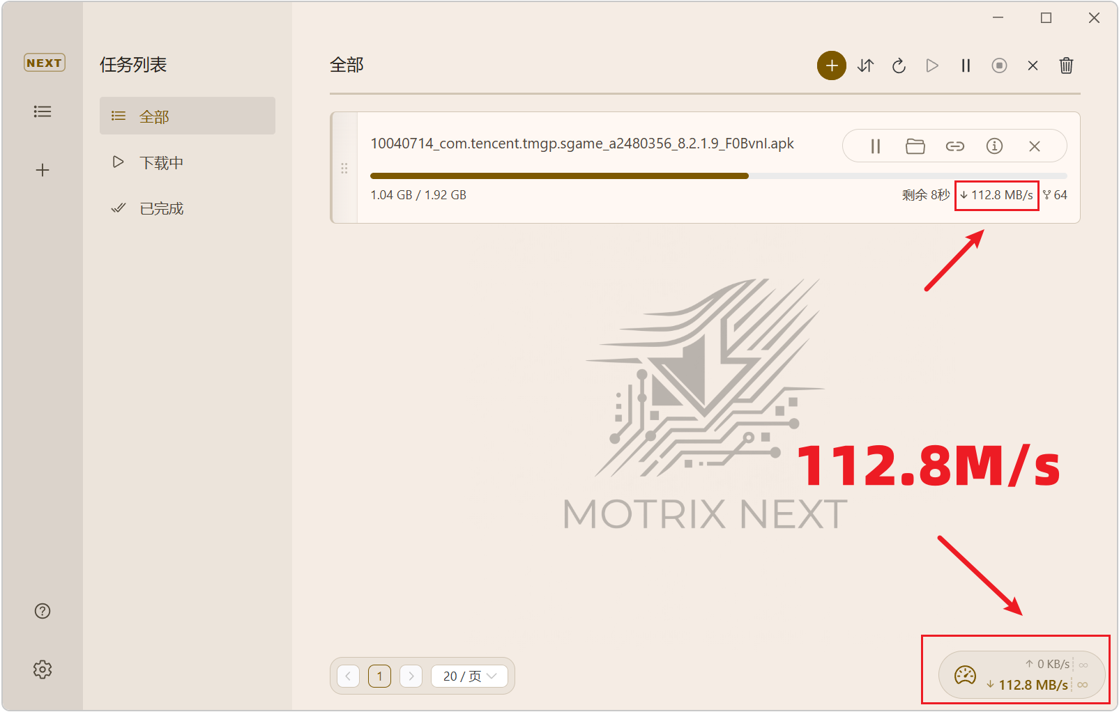
Task: Pause all tasks in top toolbar
Action: [x=966, y=65]
